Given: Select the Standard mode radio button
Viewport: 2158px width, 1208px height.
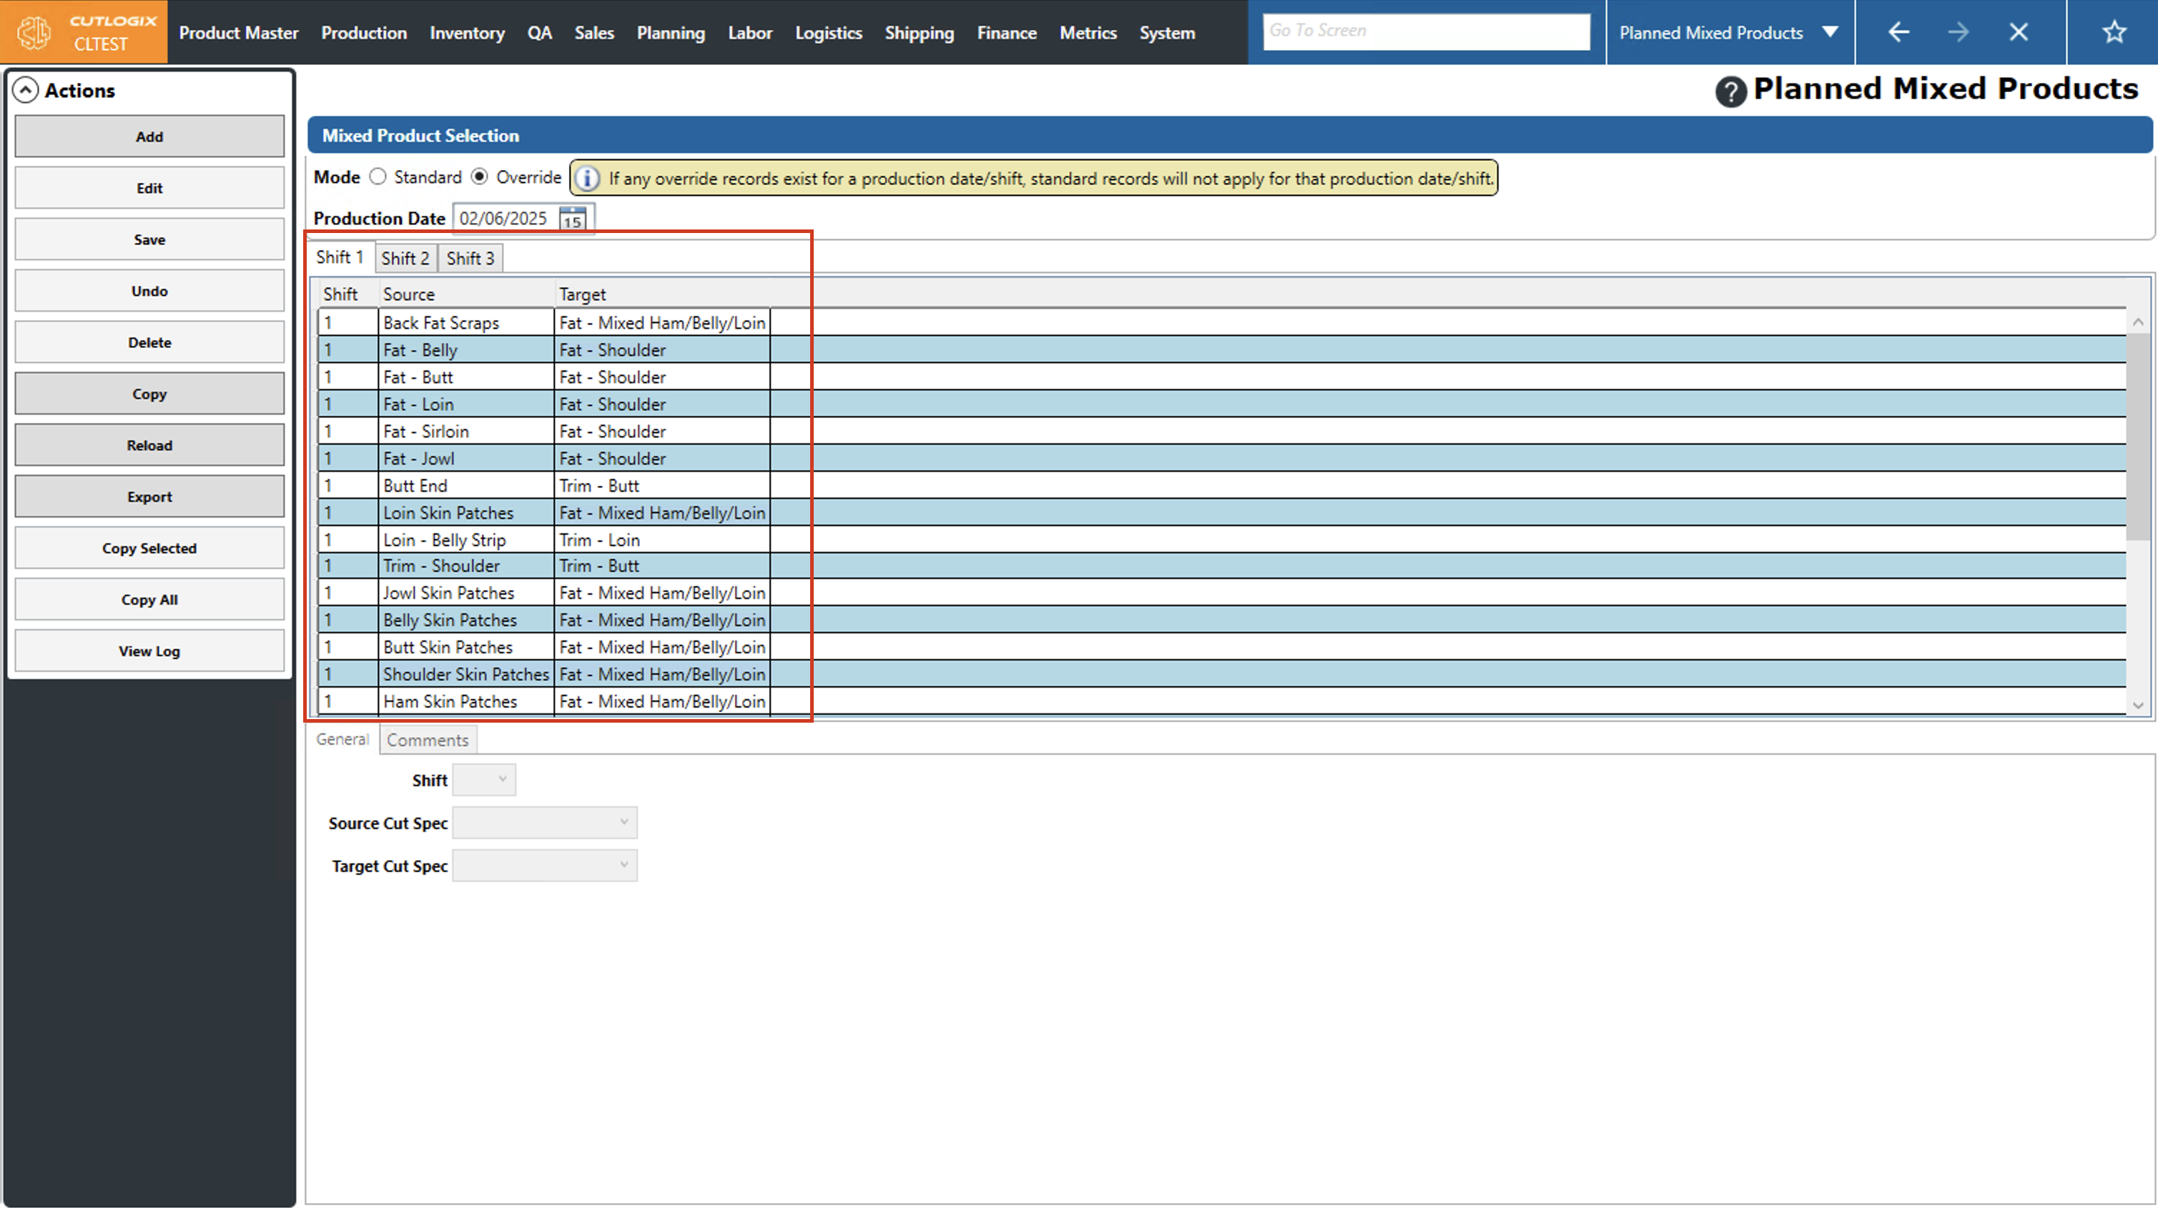Looking at the screenshot, I should 378,177.
